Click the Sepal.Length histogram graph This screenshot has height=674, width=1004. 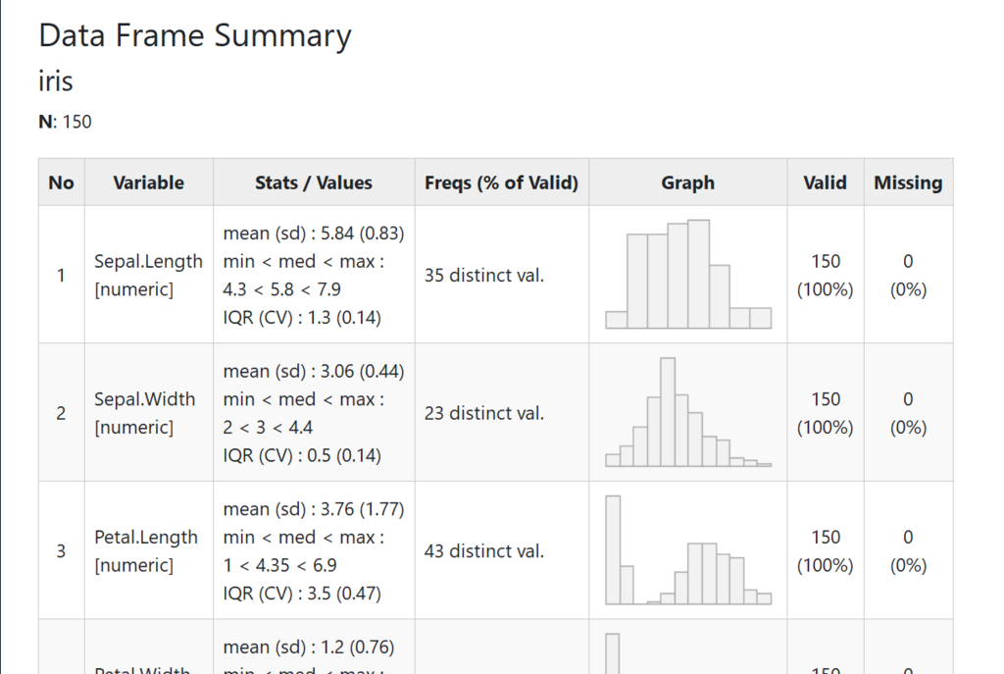pyautogui.click(x=688, y=275)
